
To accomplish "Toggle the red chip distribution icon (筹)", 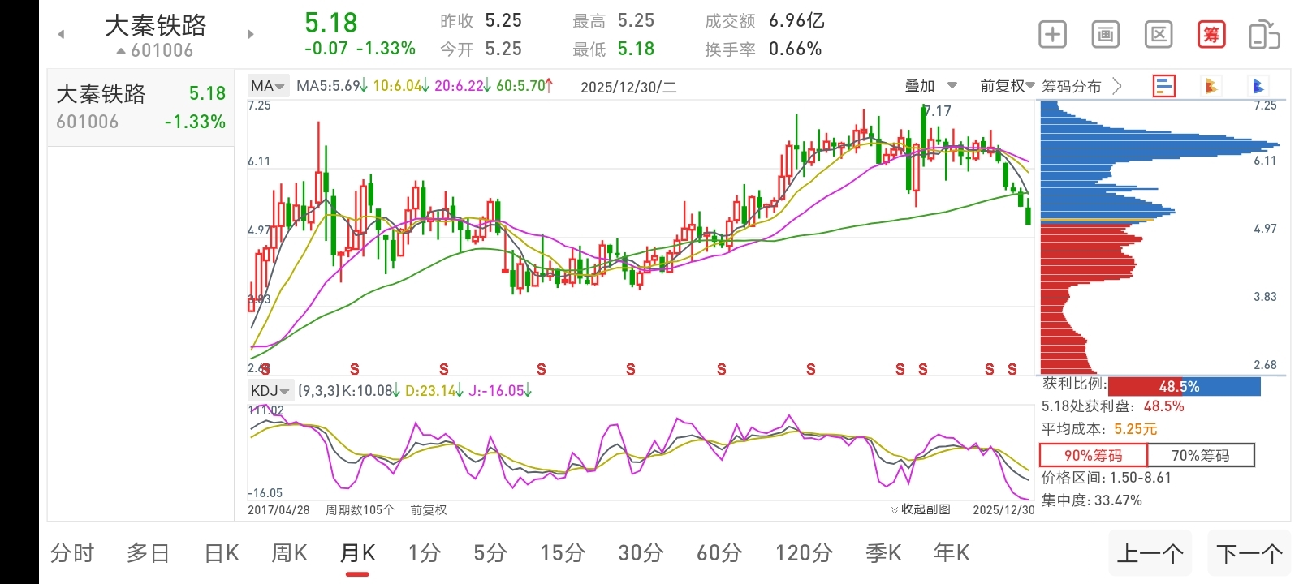I will point(1211,35).
